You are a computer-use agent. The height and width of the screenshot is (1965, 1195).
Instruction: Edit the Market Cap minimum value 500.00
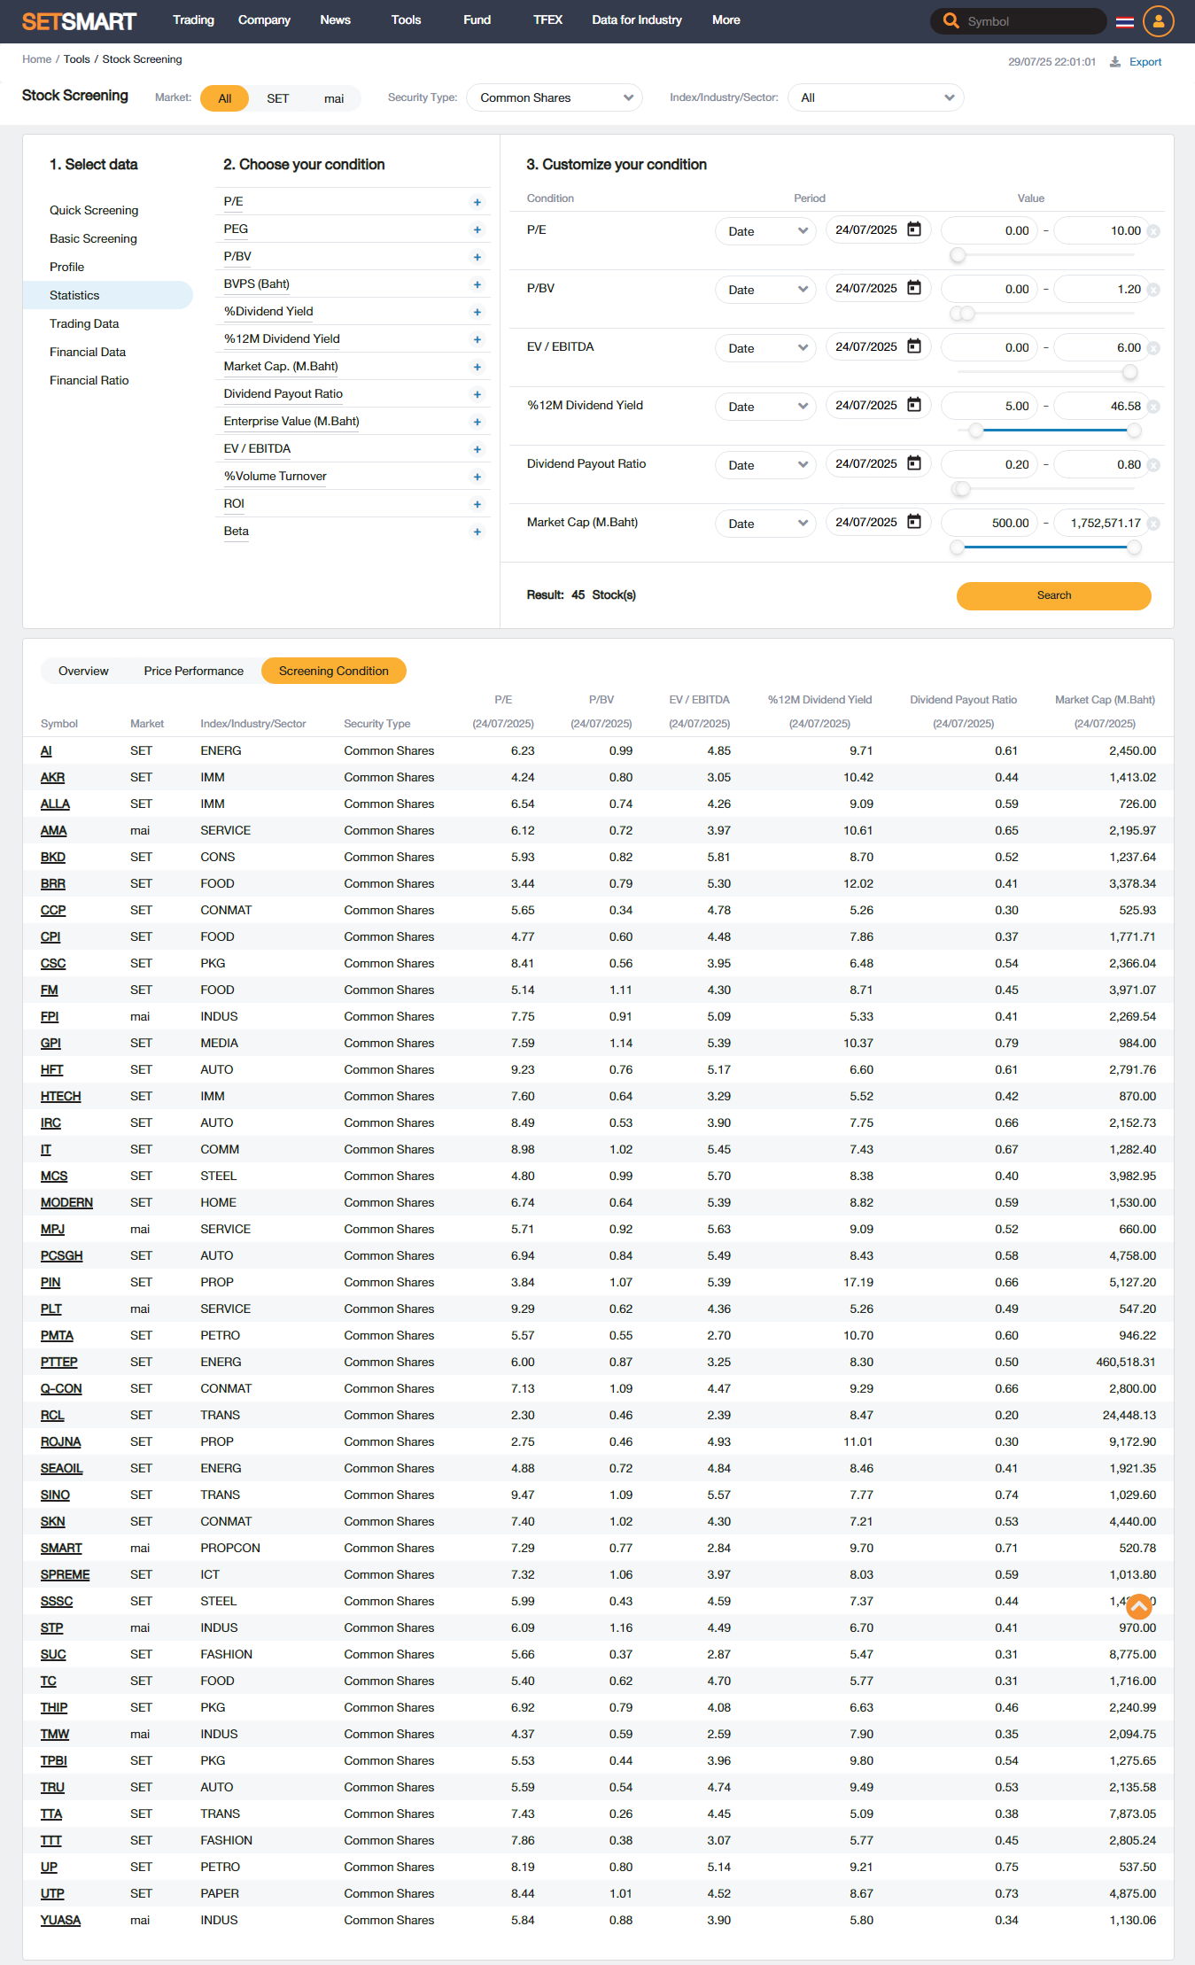click(x=989, y=524)
